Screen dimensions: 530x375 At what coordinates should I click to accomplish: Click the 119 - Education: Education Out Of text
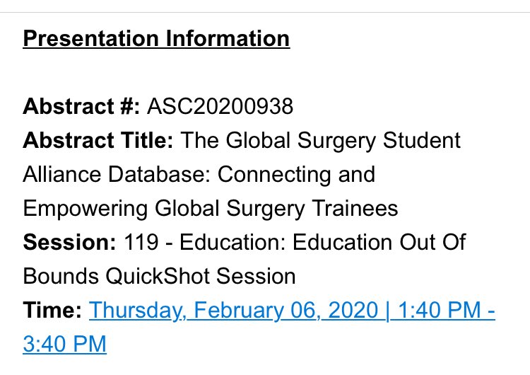295,242
